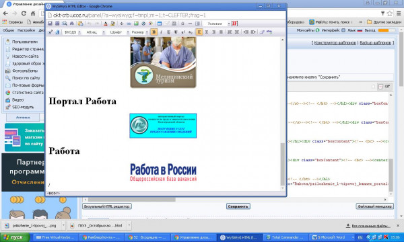
Task: Click the binoculars find icon
Action: click(71, 24)
